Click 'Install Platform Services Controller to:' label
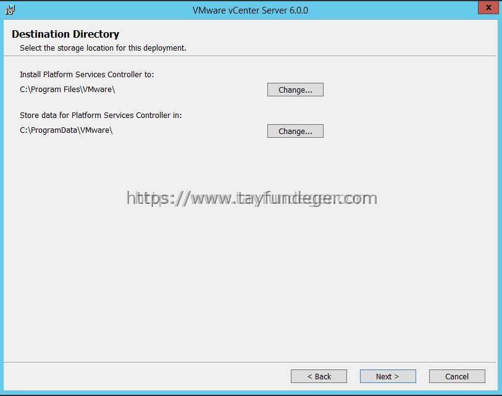This screenshot has width=502, height=396. coord(87,74)
